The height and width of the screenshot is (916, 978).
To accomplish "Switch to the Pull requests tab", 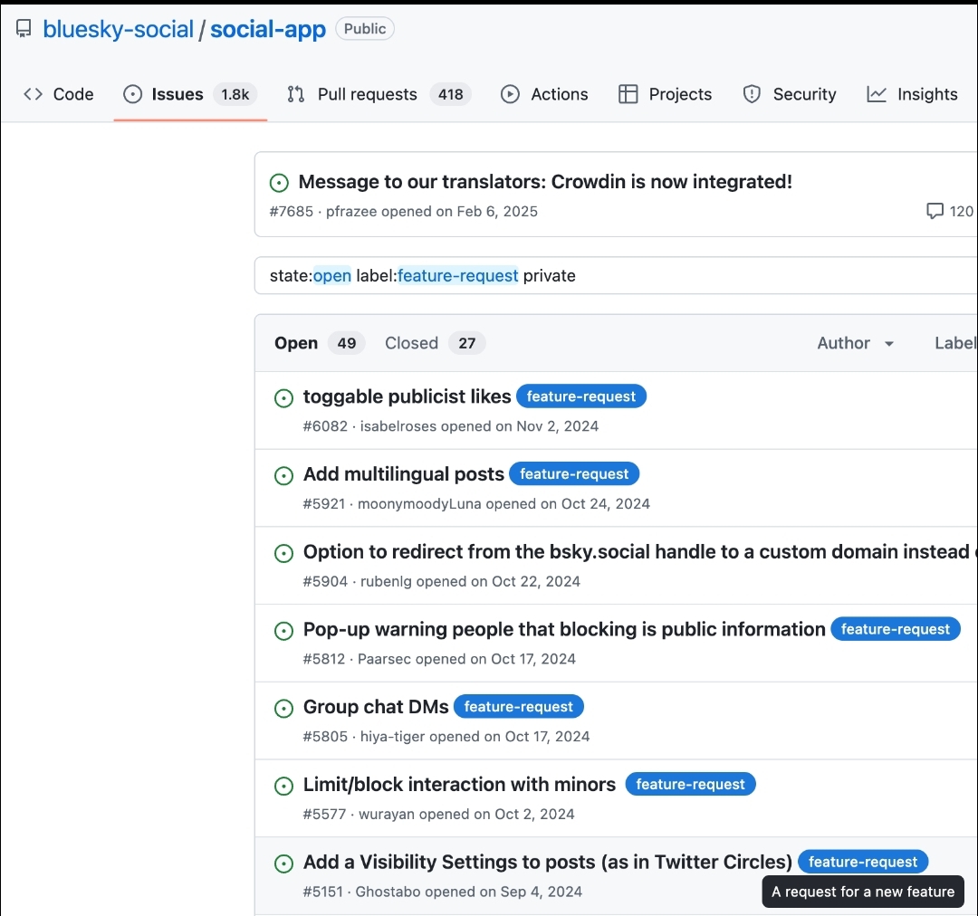I will point(379,94).
